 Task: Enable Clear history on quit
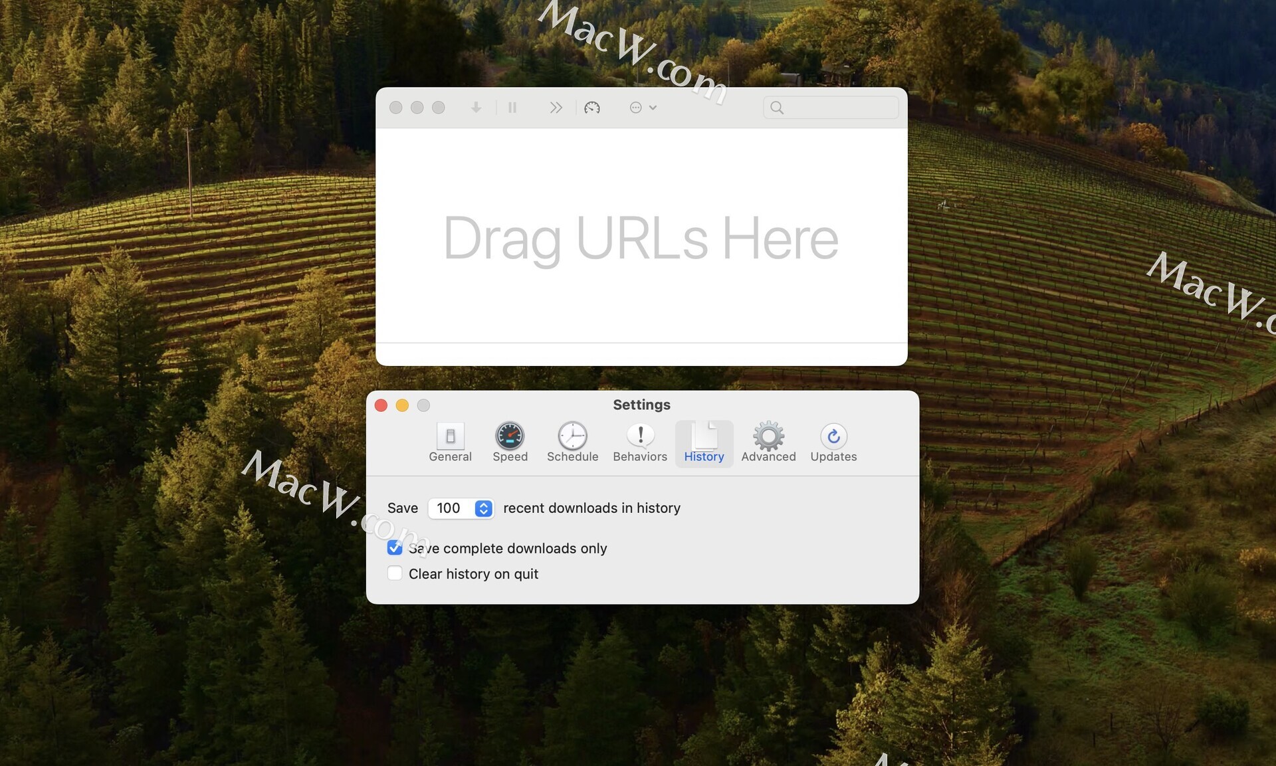click(x=395, y=573)
